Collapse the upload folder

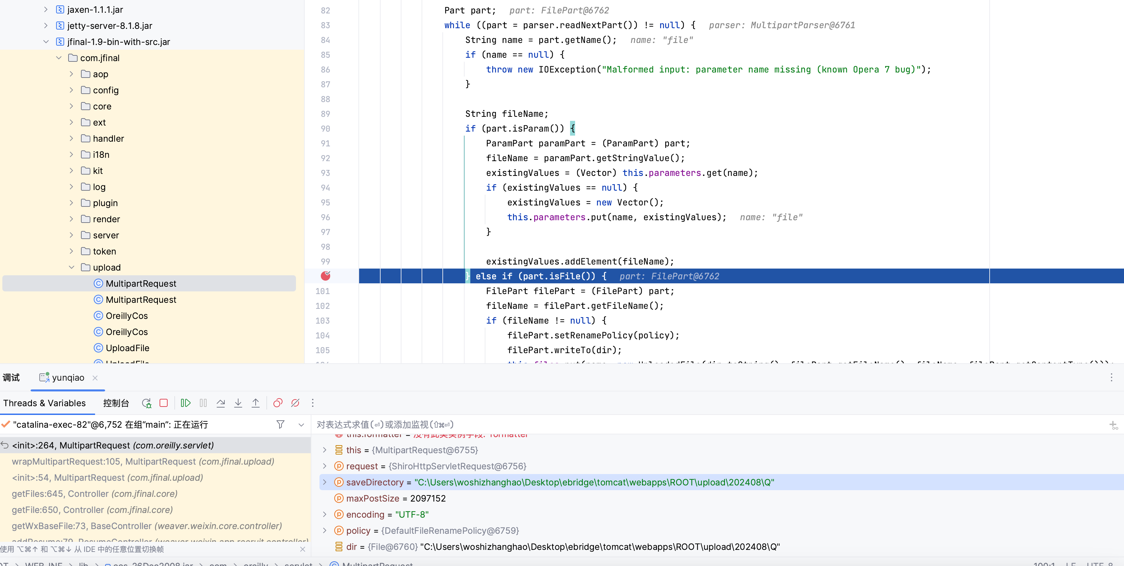(72, 267)
